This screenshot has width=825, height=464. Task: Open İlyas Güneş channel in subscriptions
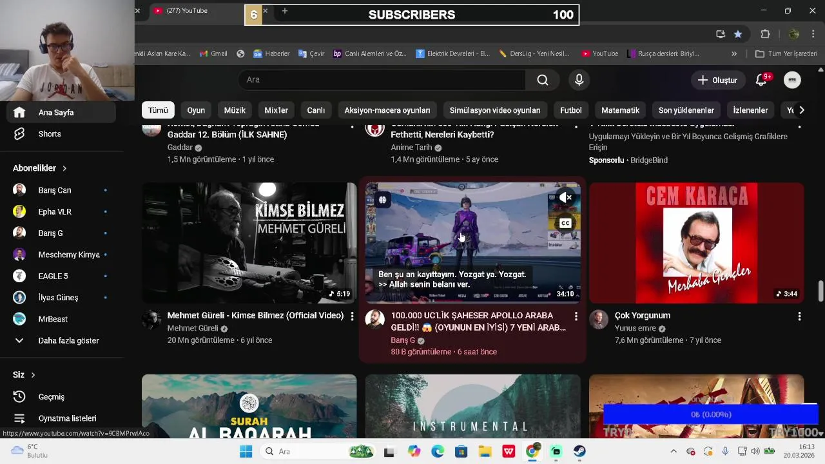click(x=61, y=298)
